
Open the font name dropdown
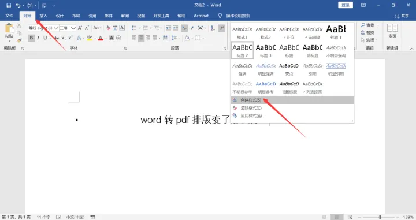tap(56, 28)
